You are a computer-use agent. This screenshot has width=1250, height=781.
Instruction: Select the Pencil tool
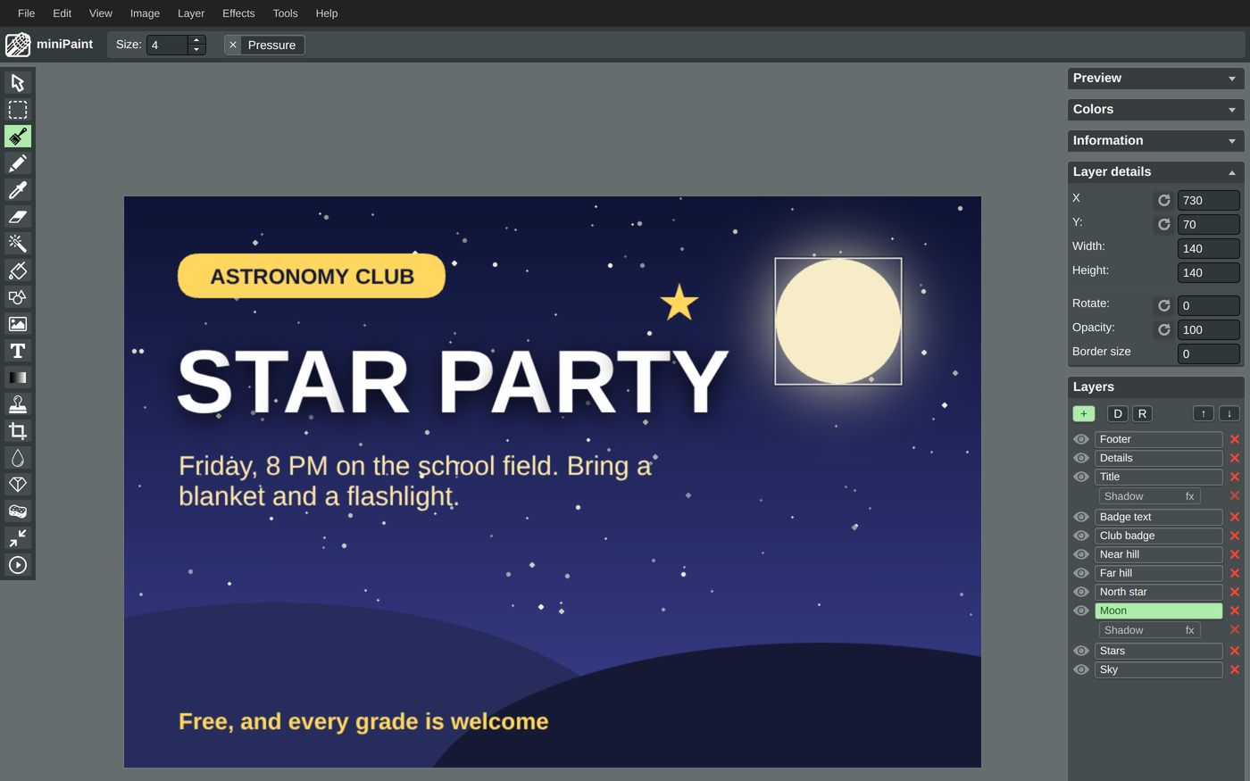18,163
